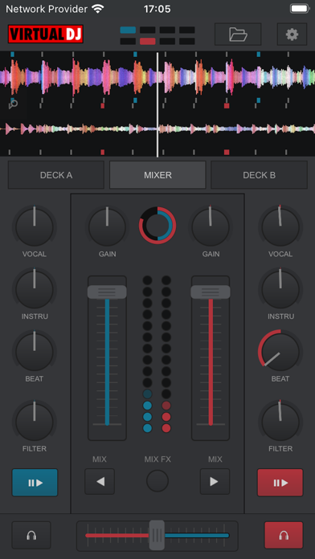Switch to the DECK B tab

[x=259, y=175]
